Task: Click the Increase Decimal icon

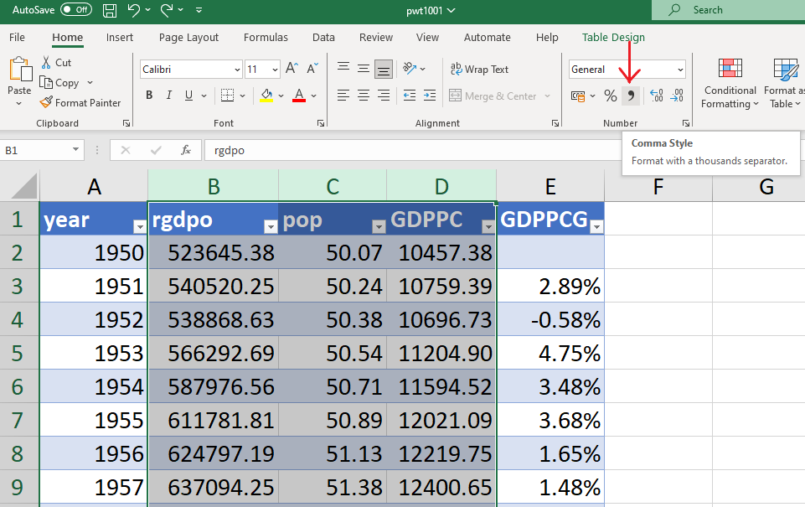Action: [656, 96]
